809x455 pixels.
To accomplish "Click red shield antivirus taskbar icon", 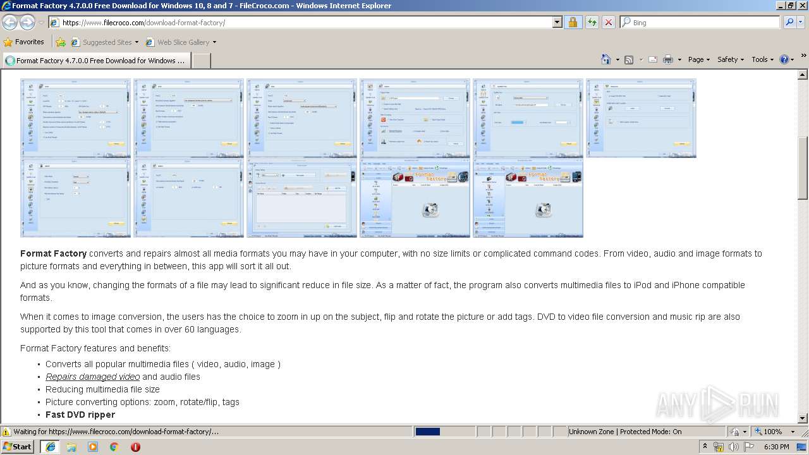I will (135, 447).
